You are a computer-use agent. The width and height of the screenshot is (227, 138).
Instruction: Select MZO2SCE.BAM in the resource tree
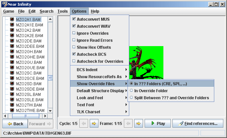click(30, 78)
